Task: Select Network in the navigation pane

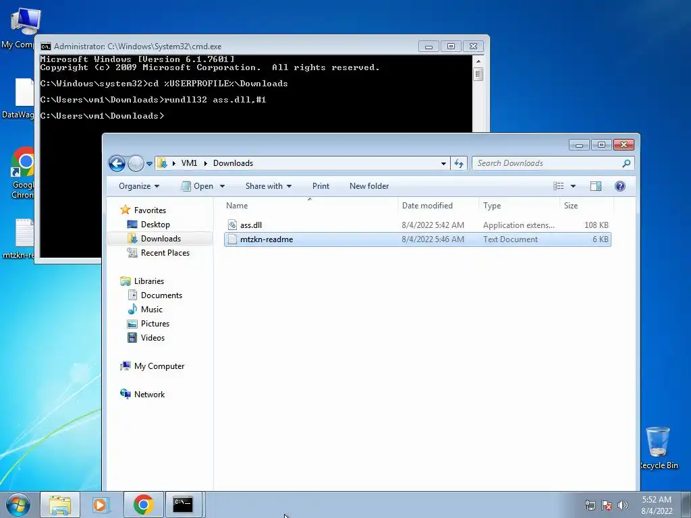Action: pos(149,394)
